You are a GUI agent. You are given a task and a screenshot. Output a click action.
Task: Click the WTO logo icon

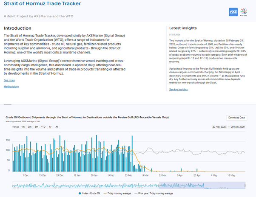(243, 12)
